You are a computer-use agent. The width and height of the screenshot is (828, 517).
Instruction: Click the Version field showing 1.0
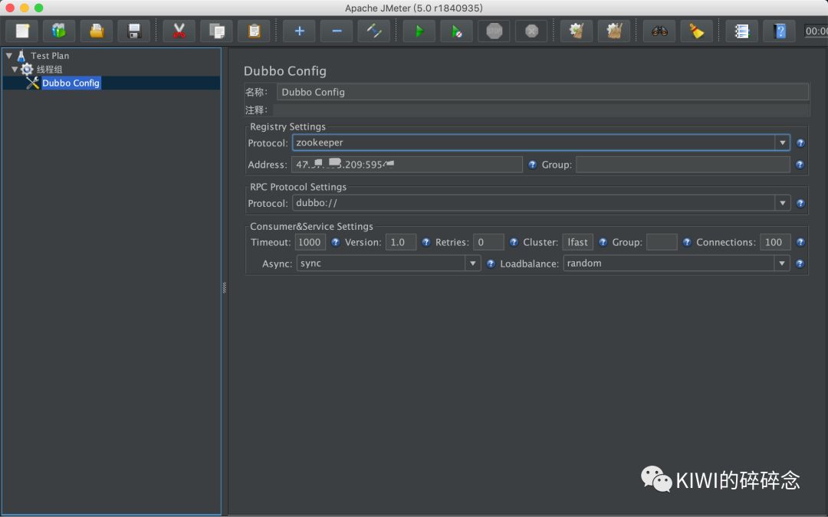coord(401,242)
